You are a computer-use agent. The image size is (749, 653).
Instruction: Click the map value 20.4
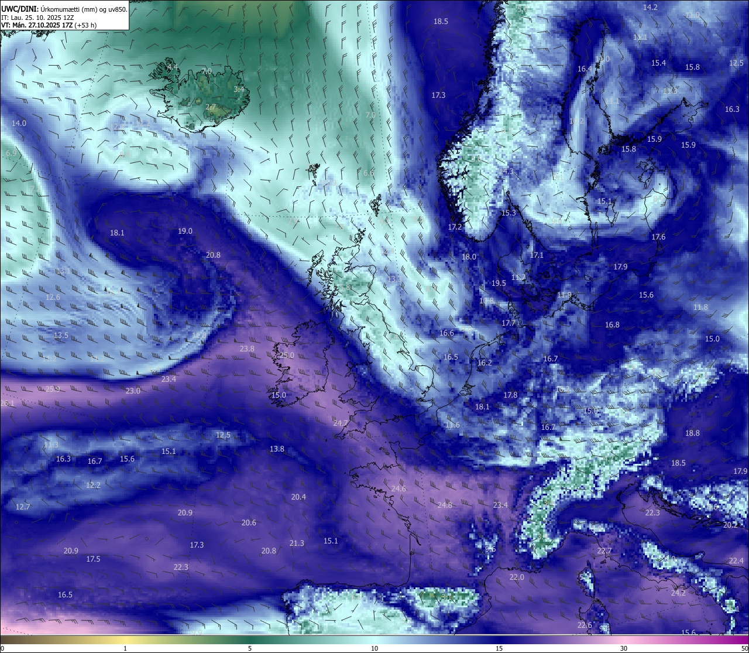point(298,497)
